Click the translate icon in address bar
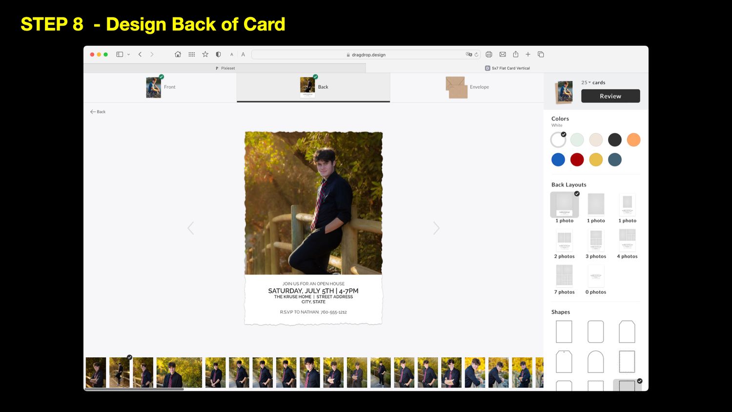Screen dimensions: 732x412 click(469, 55)
